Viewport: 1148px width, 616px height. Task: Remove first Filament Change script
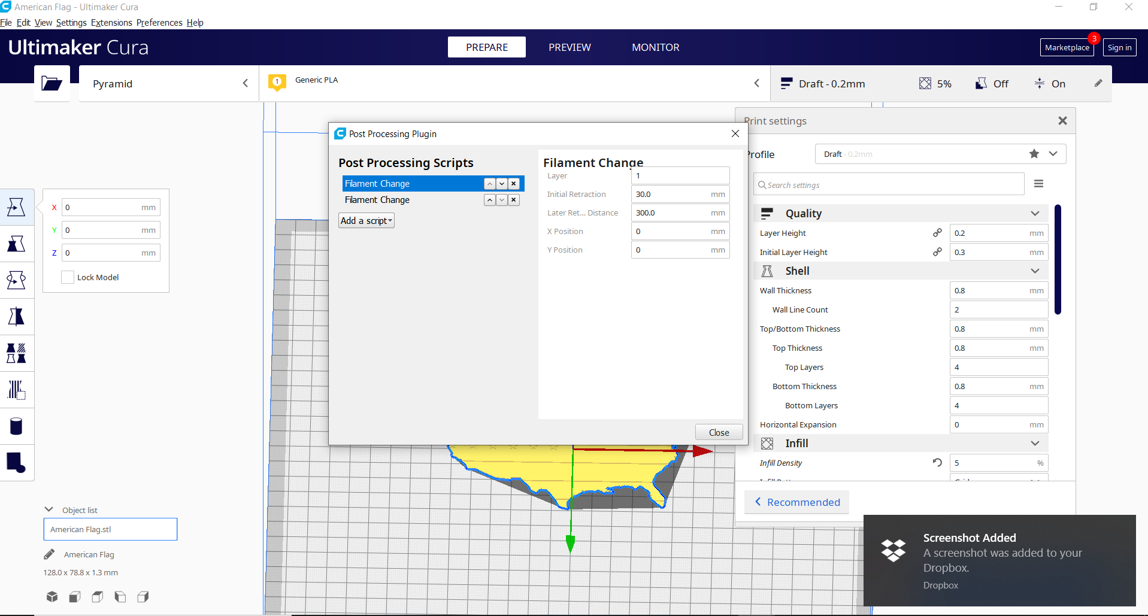pos(514,184)
